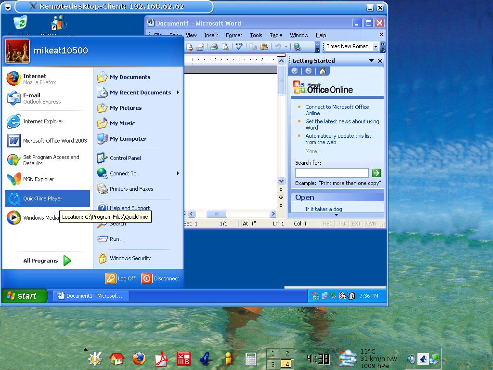Open Mozilla Firefox from Start menu
The image size is (493, 370).
click(39, 79)
